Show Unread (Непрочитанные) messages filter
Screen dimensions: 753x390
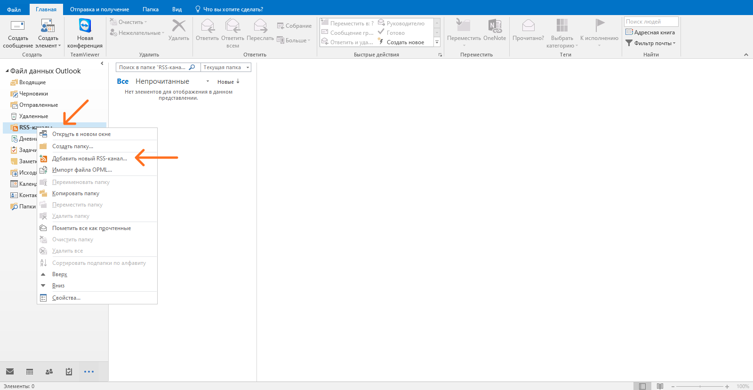tap(162, 81)
